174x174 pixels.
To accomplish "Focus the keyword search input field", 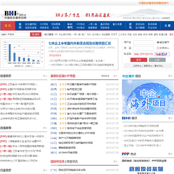I will pos(15,34).
